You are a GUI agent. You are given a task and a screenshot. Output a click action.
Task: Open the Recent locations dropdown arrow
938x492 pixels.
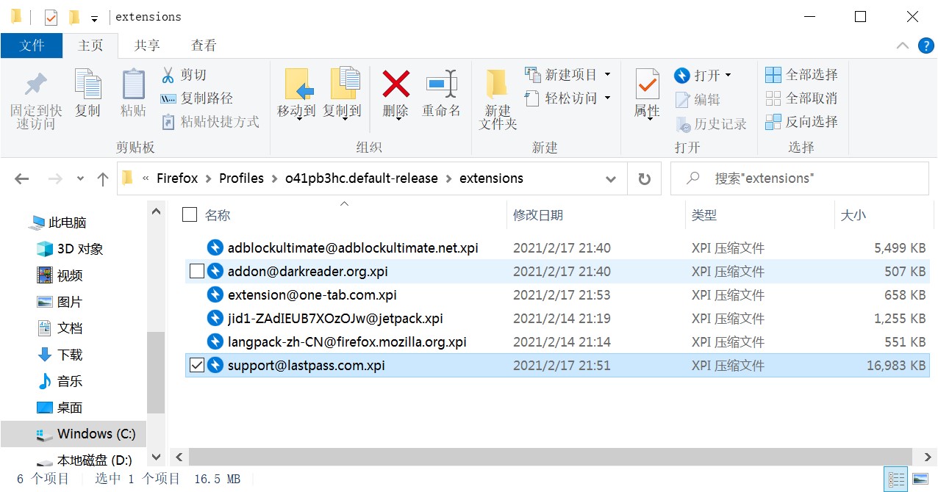(80, 178)
